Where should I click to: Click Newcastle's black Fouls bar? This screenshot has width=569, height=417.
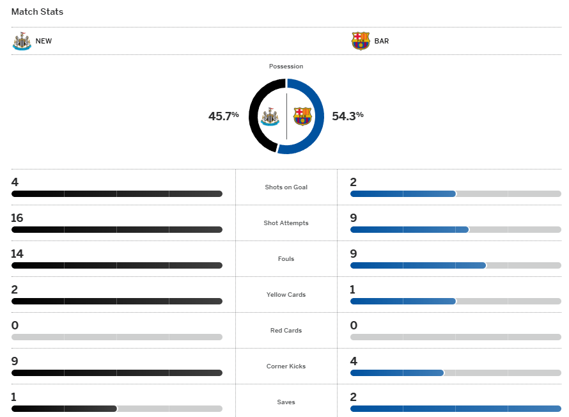[x=116, y=265]
